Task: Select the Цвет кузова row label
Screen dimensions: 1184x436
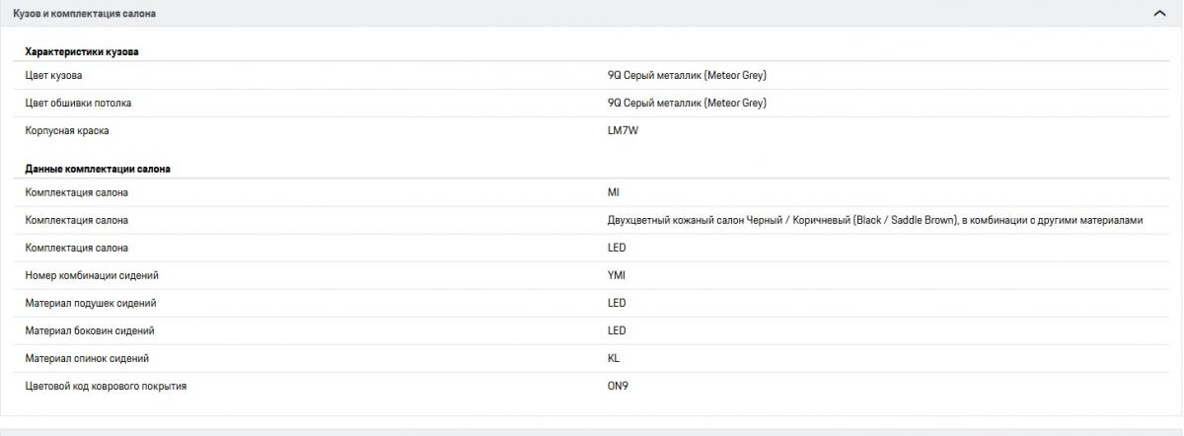Action: tap(53, 75)
